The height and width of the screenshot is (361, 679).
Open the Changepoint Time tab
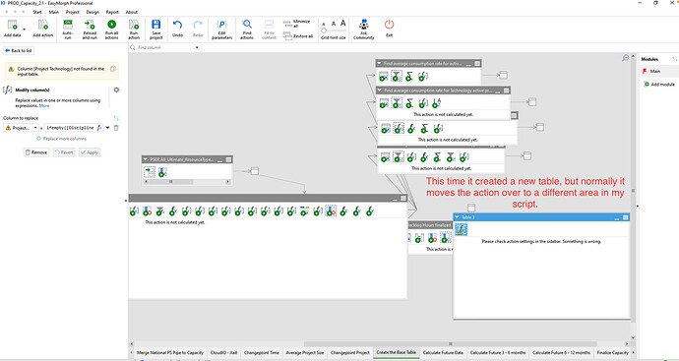coord(262,353)
